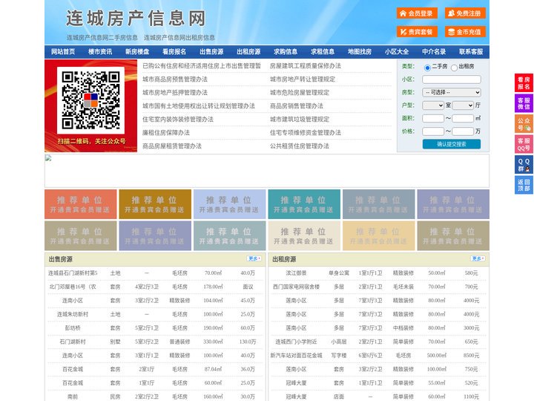Click the QQ群 side floating icon
534x401 pixels.
tap(524, 165)
